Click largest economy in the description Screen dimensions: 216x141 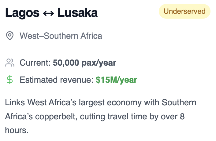tap(110, 103)
